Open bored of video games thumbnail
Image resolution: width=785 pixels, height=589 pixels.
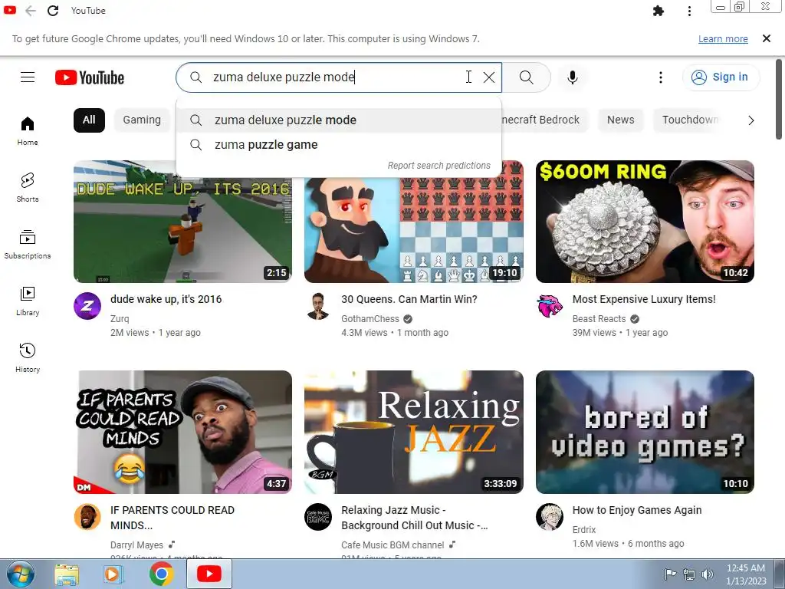tap(645, 432)
